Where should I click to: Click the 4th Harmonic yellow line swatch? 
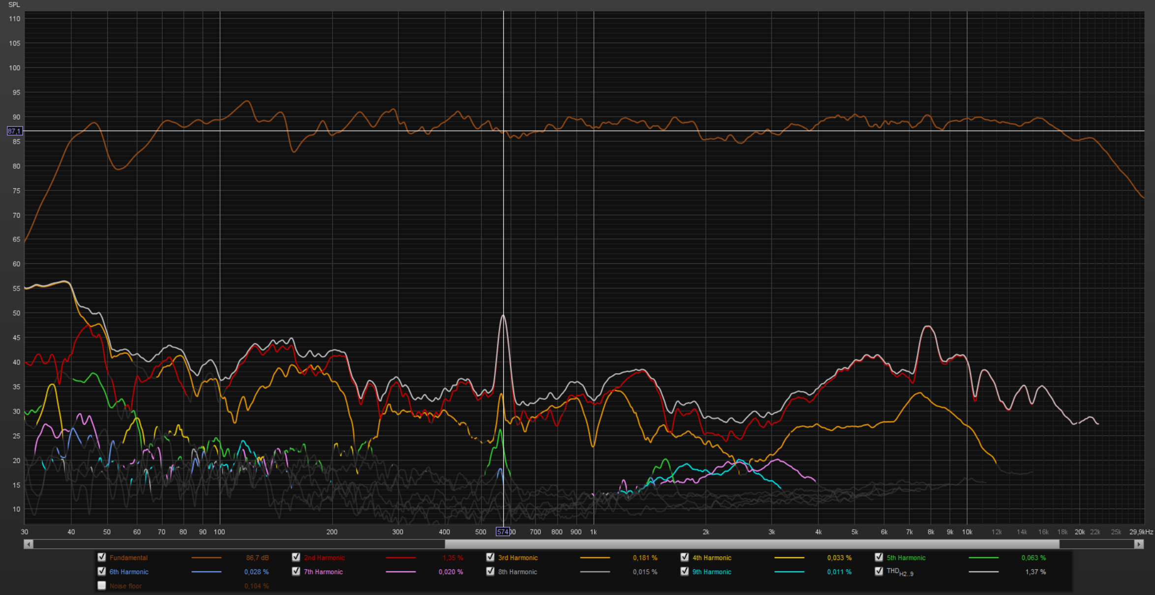point(790,558)
